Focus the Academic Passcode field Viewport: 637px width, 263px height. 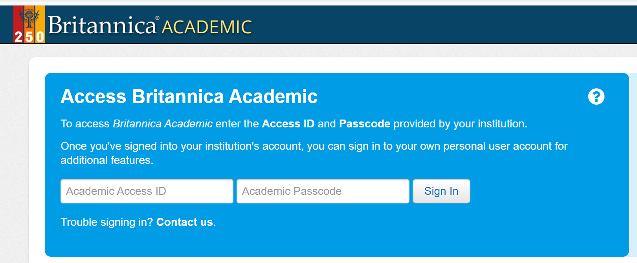(323, 191)
